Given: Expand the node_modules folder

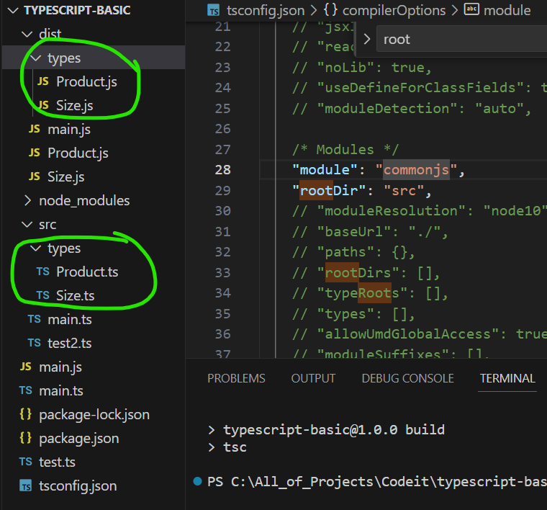Looking at the screenshot, I should click(27, 201).
